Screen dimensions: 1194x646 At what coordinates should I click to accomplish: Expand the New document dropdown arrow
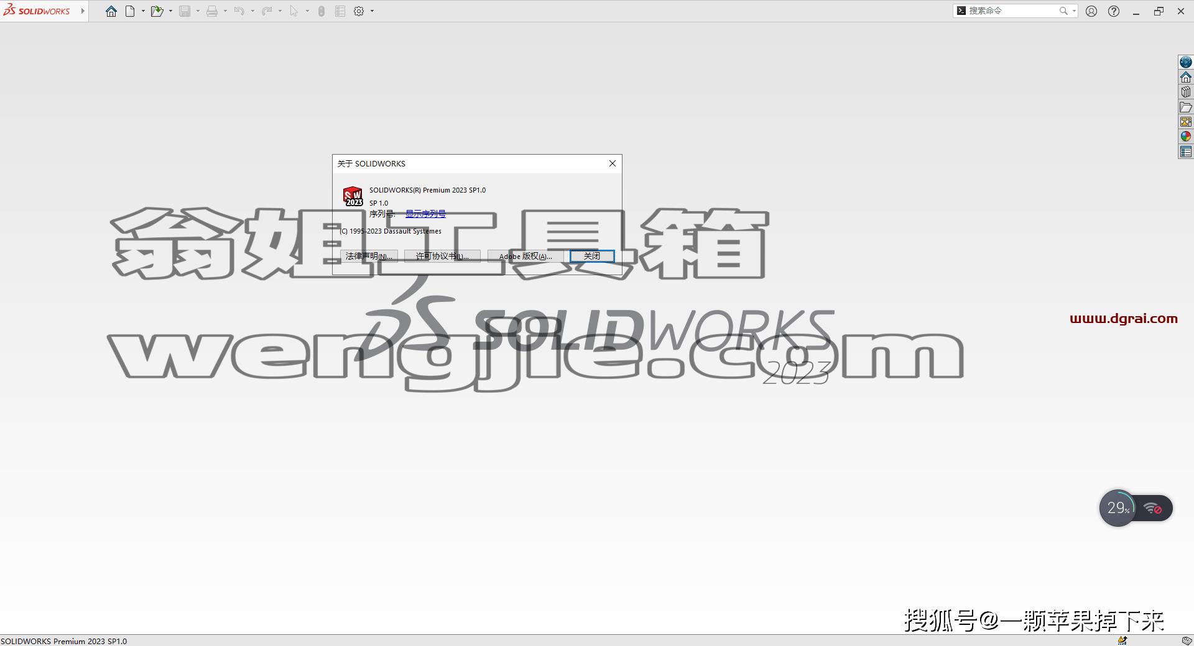click(x=143, y=11)
